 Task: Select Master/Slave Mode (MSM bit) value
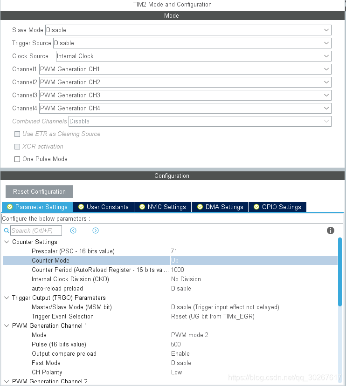click(225, 307)
